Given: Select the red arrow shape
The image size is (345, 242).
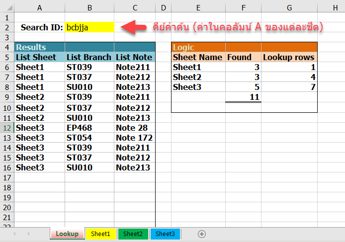Looking at the screenshot, I should 134,27.
